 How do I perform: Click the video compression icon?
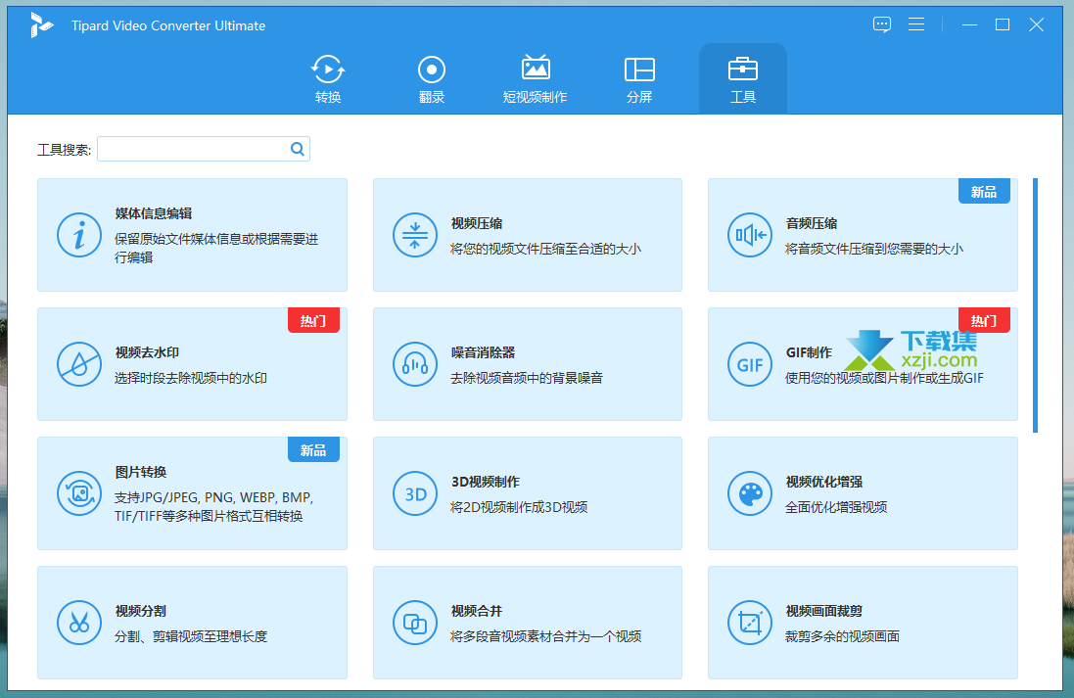415,235
